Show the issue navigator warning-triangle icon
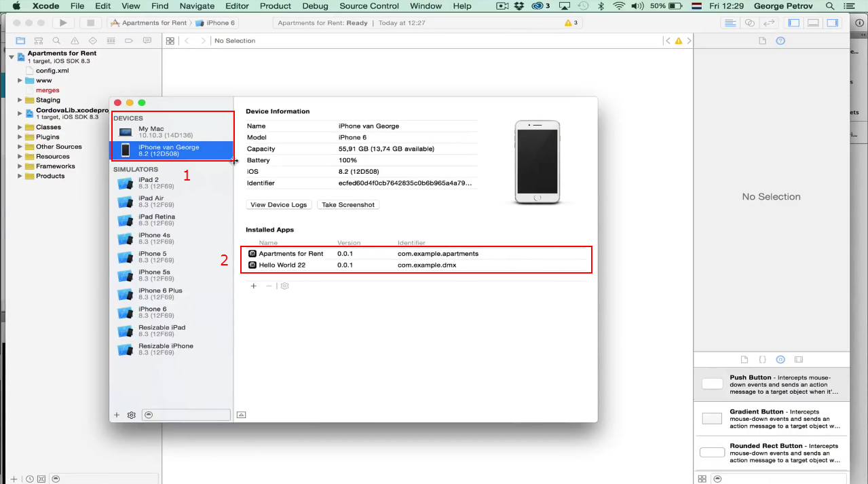Viewport: 868px width, 484px height. (75, 41)
